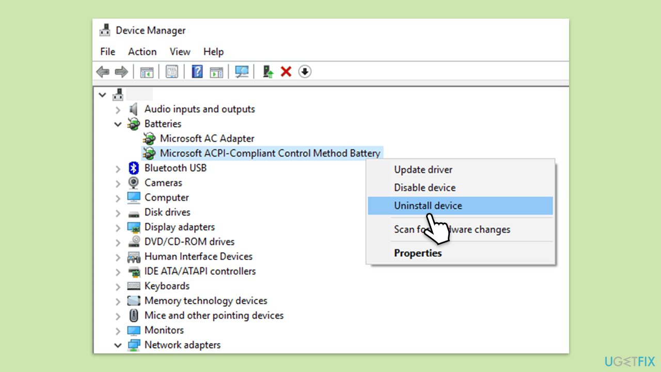Click the Audio inputs and outputs speaker icon

[134, 109]
